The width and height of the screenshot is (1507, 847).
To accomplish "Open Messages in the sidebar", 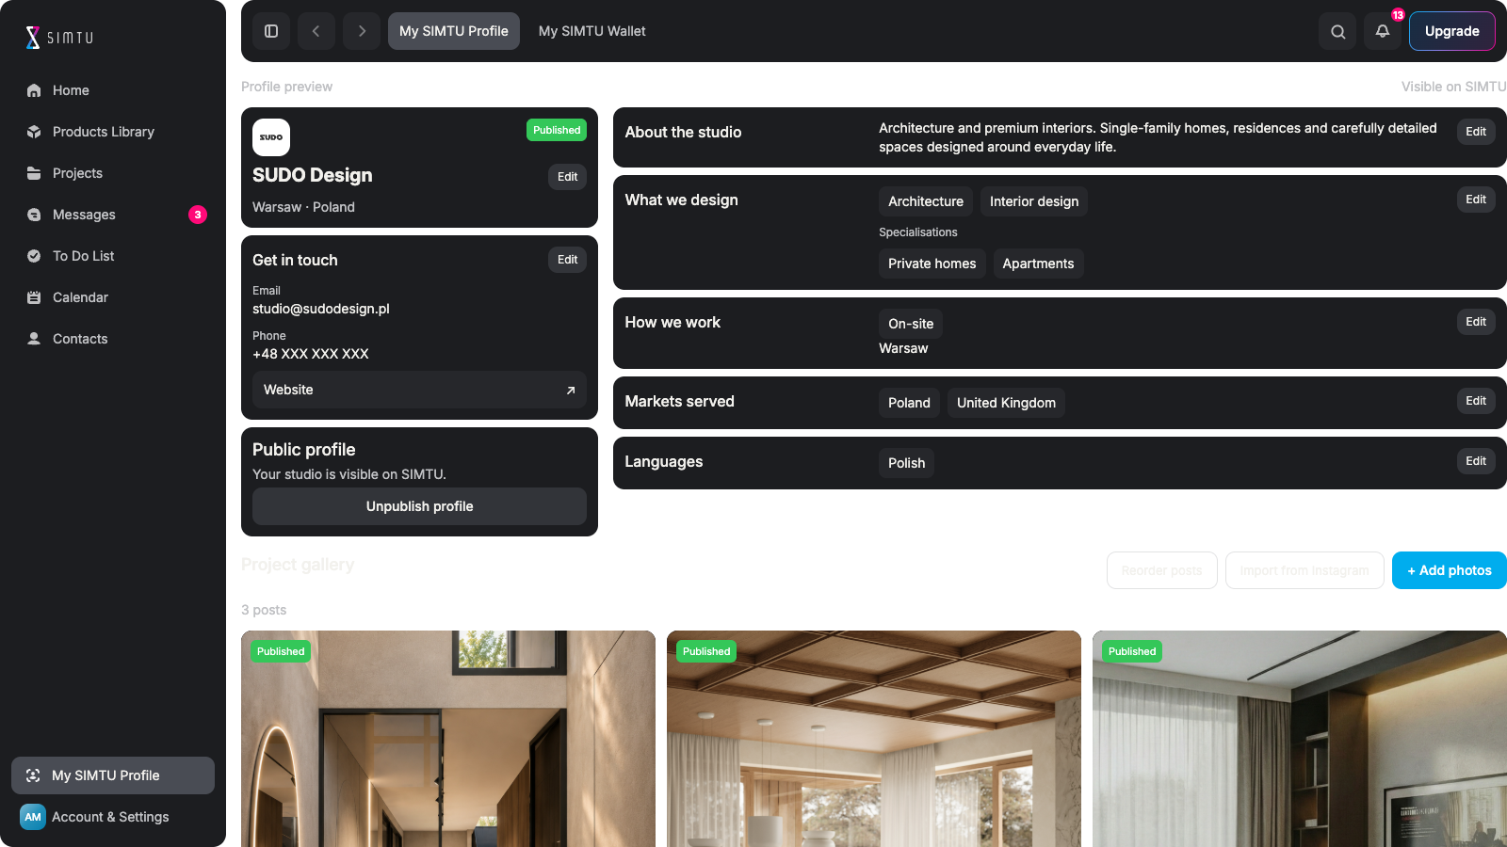I will click(x=113, y=215).
